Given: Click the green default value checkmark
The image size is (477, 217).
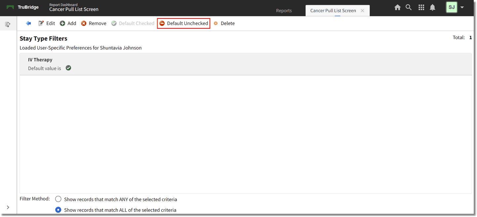Looking at the screenshot, I should click(x=68, y=68).
